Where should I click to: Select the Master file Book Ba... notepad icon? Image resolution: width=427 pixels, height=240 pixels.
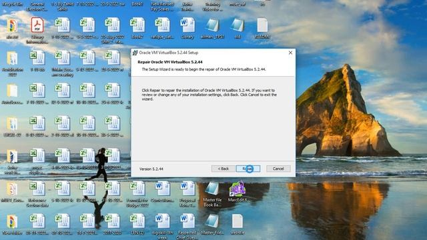pyautogui.click(x=212, y=189)
